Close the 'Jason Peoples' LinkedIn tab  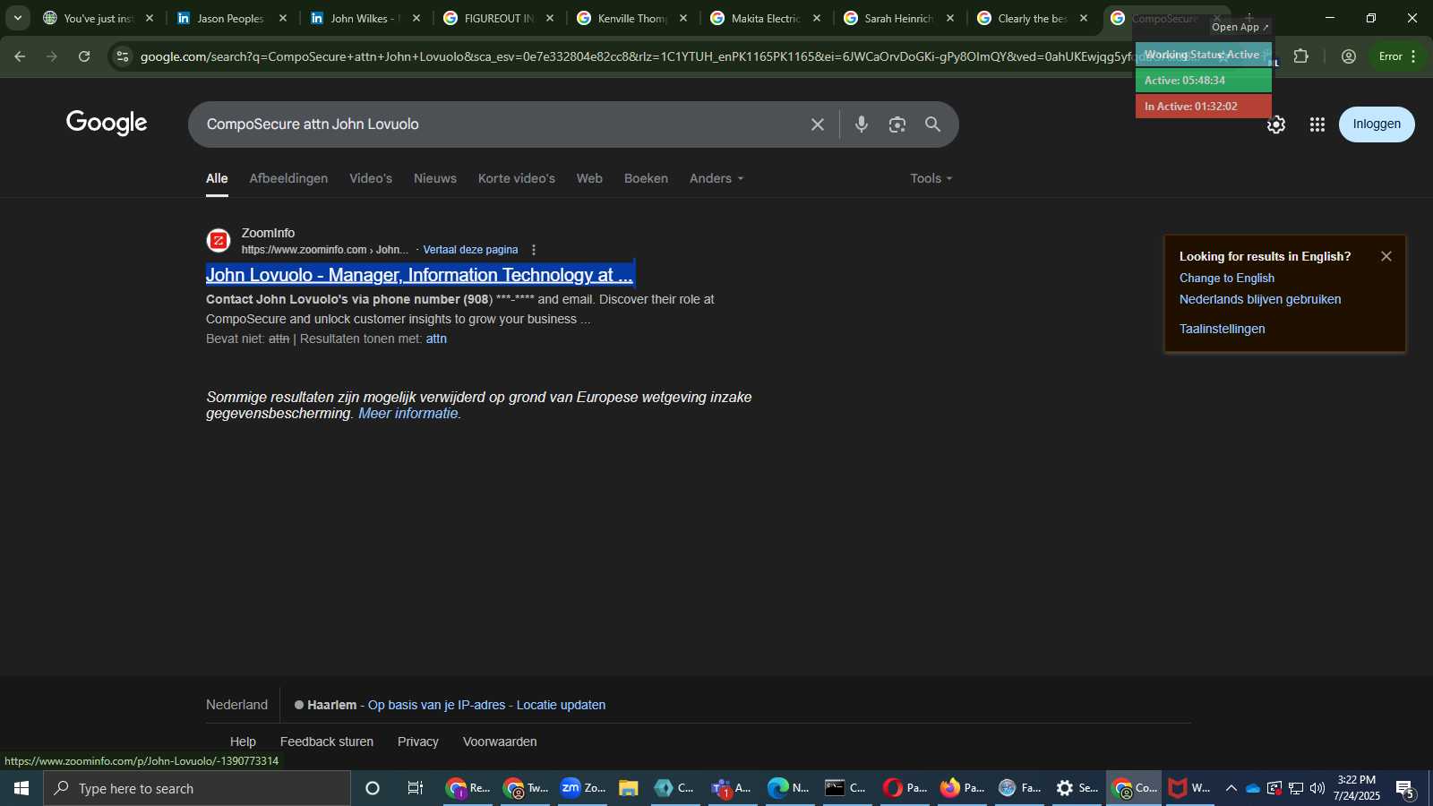[283, 18]
